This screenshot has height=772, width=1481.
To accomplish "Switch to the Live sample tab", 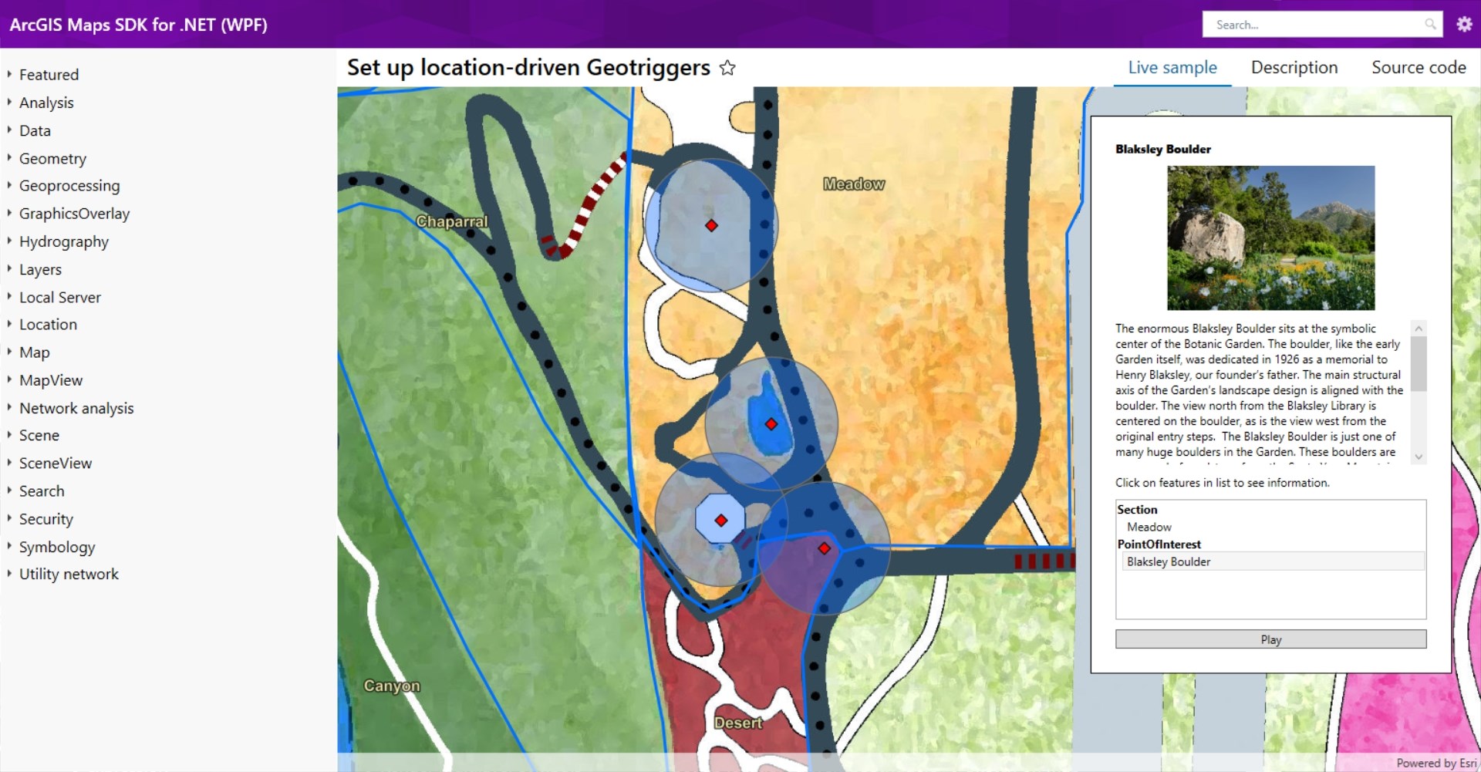I will [x=1172, y=68].
